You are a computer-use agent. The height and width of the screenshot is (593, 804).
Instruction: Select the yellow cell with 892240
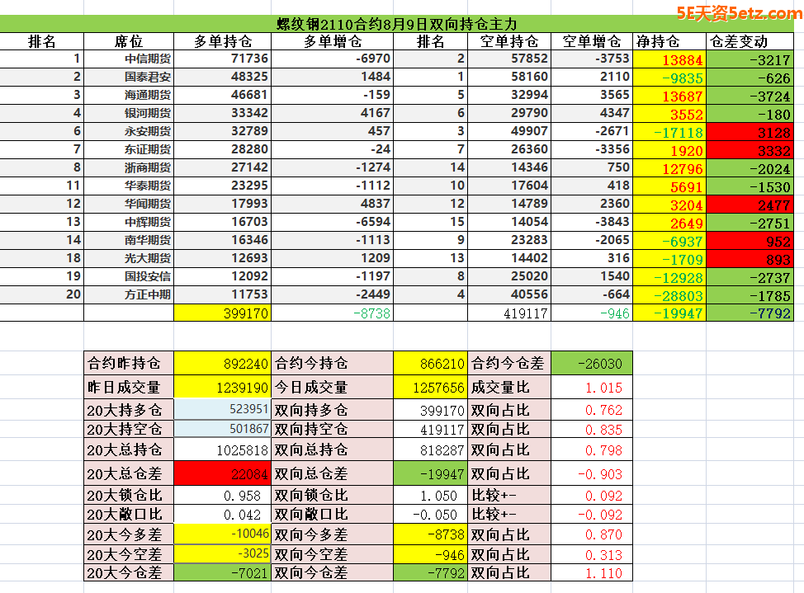tap(222, 363)
